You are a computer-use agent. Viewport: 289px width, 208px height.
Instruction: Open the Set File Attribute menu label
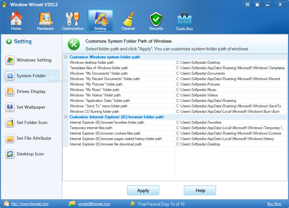(x=34, y=138)
